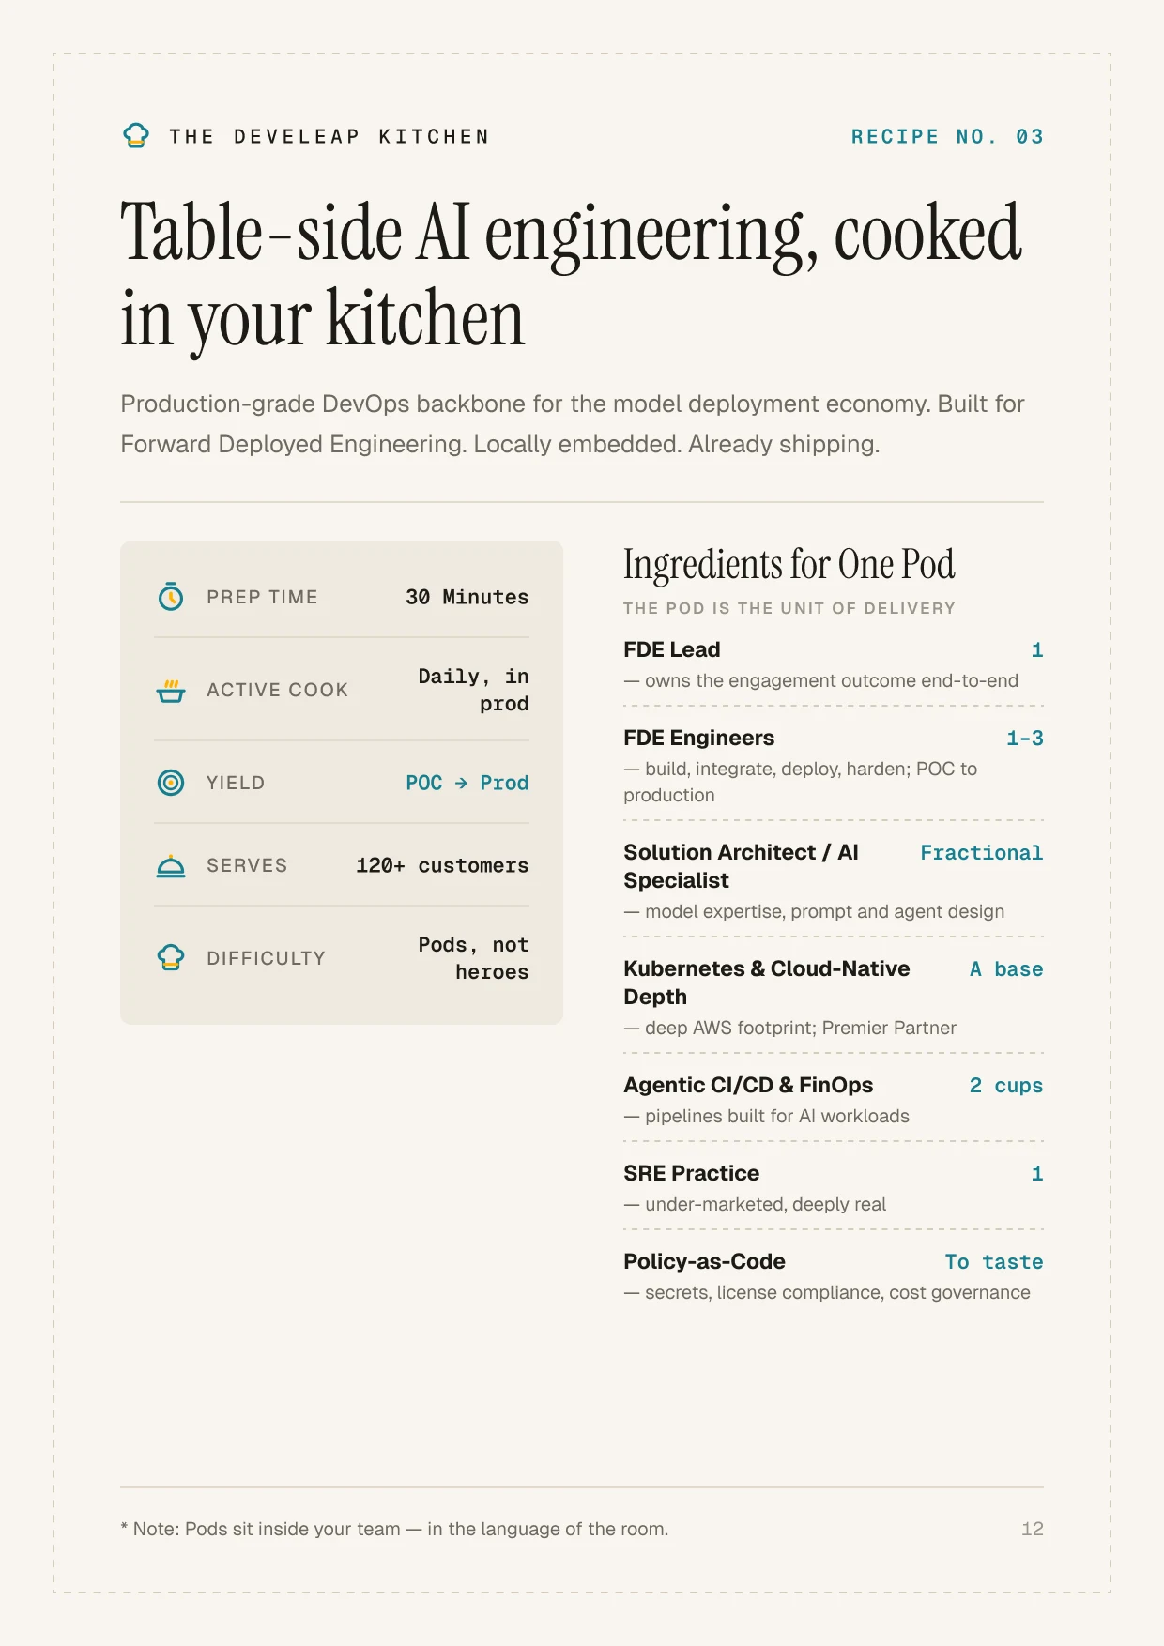Select the SRE Practice ingredient heading

[692, 1173]
